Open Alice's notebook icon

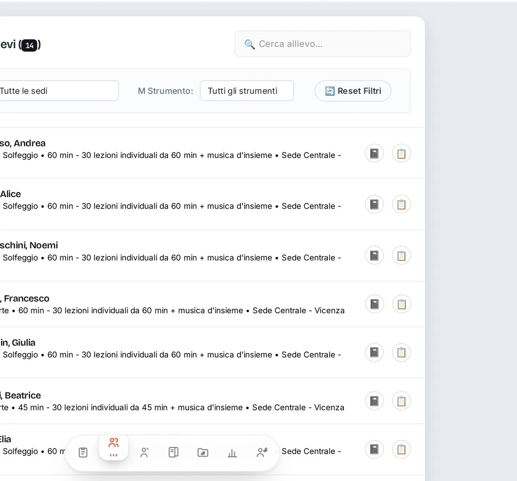tap(374, 204)
